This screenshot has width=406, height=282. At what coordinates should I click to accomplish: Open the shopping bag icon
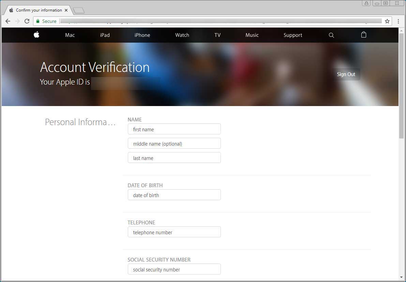364,35
